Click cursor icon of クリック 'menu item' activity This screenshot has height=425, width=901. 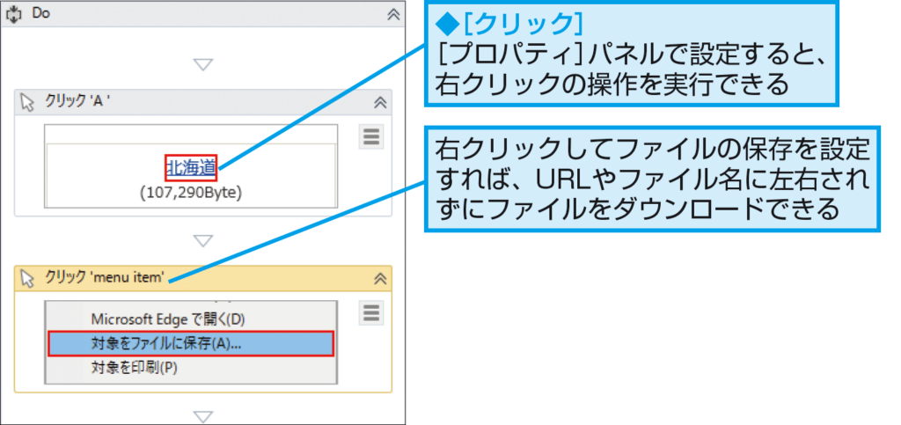(x=27, y=279)
